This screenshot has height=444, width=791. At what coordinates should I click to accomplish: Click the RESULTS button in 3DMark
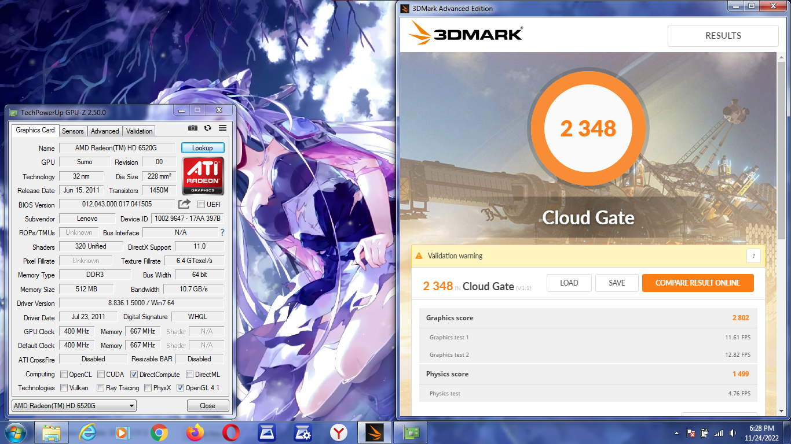coord(723,36)
